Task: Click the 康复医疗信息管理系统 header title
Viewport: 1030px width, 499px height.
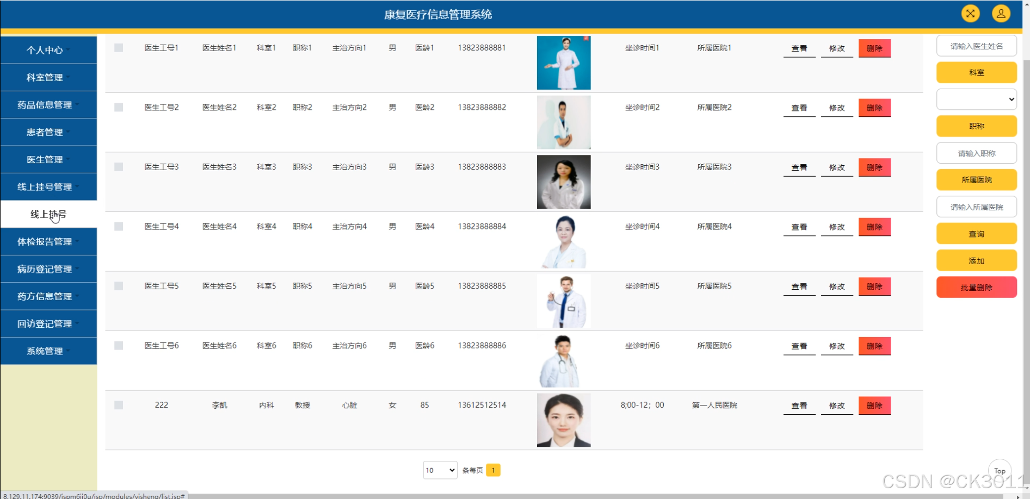Action: point(438,15)
